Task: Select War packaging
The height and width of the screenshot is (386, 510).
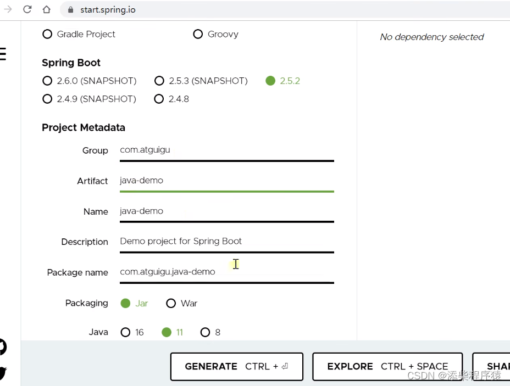Action: click(x=181, y=304)
